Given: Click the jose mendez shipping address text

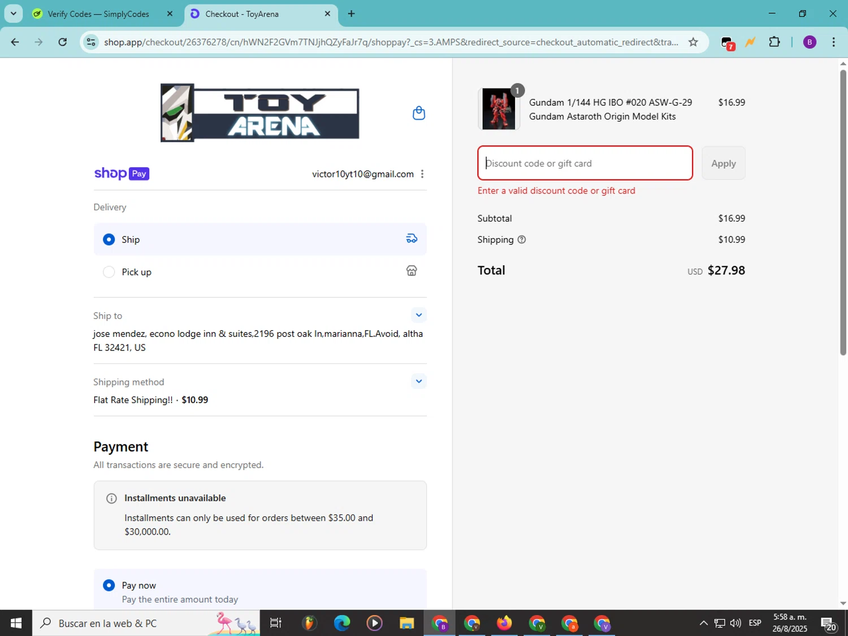Looking at the screenshot, I should 258,340.
